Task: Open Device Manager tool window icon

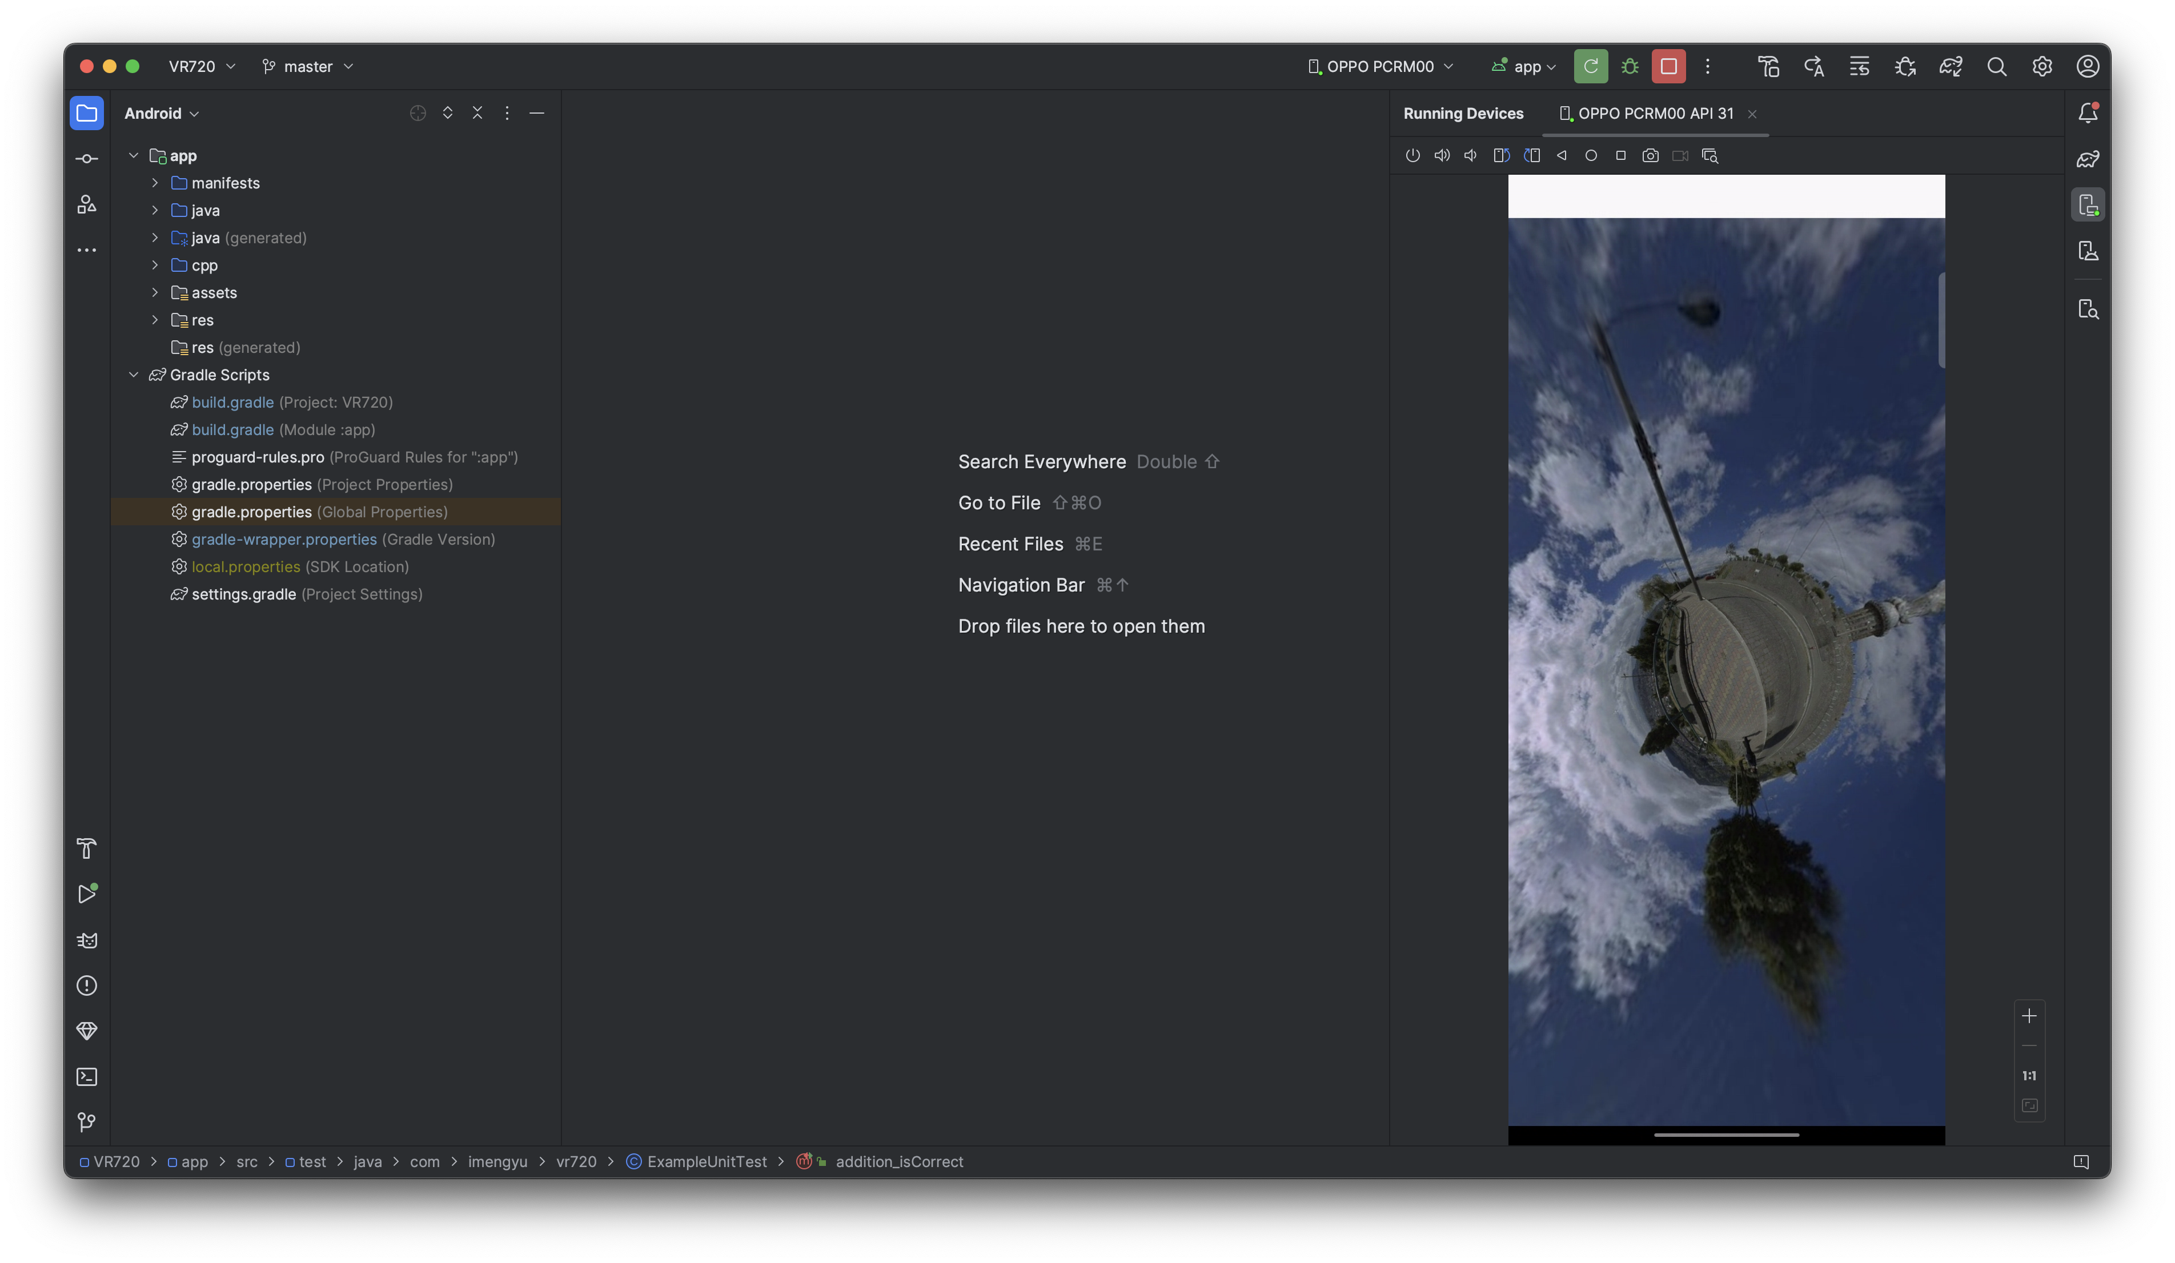Action: (x=2087, y=251)
